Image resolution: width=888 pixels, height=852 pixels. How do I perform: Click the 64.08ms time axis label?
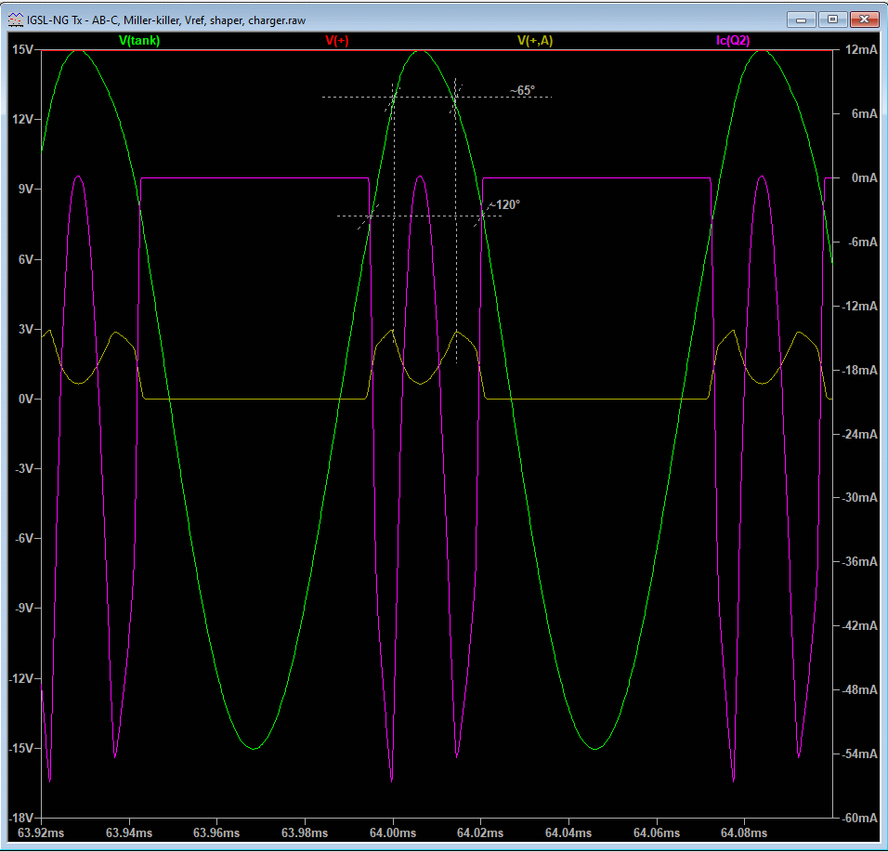[744, 833]
